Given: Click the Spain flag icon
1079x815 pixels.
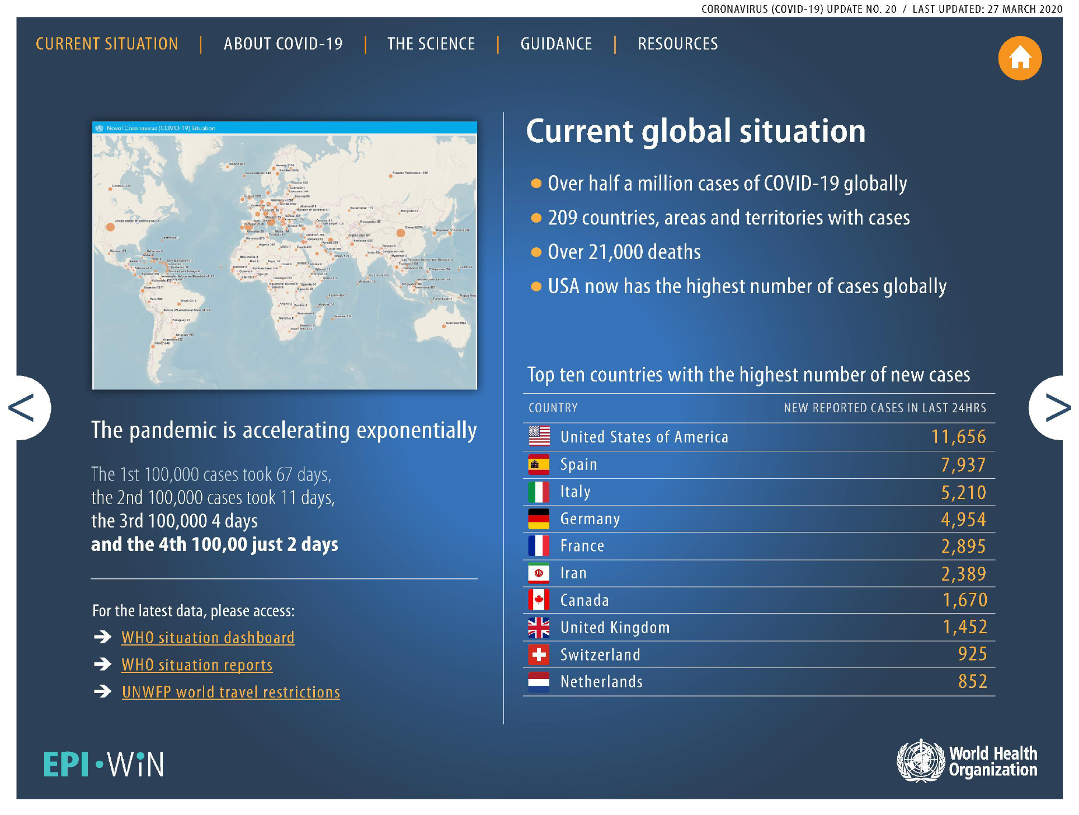Looking at the screenshot, I should 539,464.
